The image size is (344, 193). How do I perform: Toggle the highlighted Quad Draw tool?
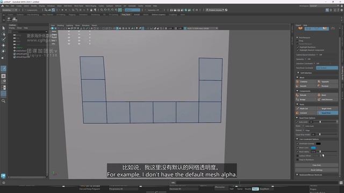coord(327,113)
